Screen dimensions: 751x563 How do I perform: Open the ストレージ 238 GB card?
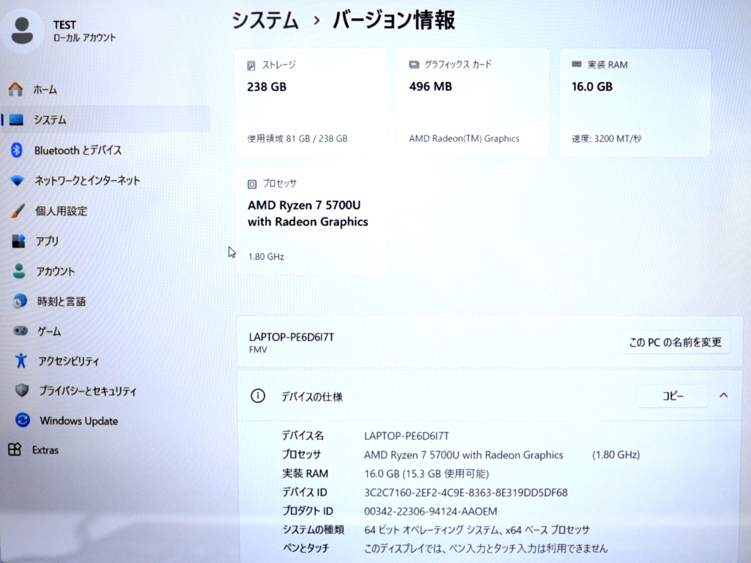click(310, 103)
